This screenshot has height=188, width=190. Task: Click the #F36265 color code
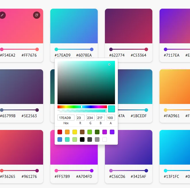click(x=8, y=176)
